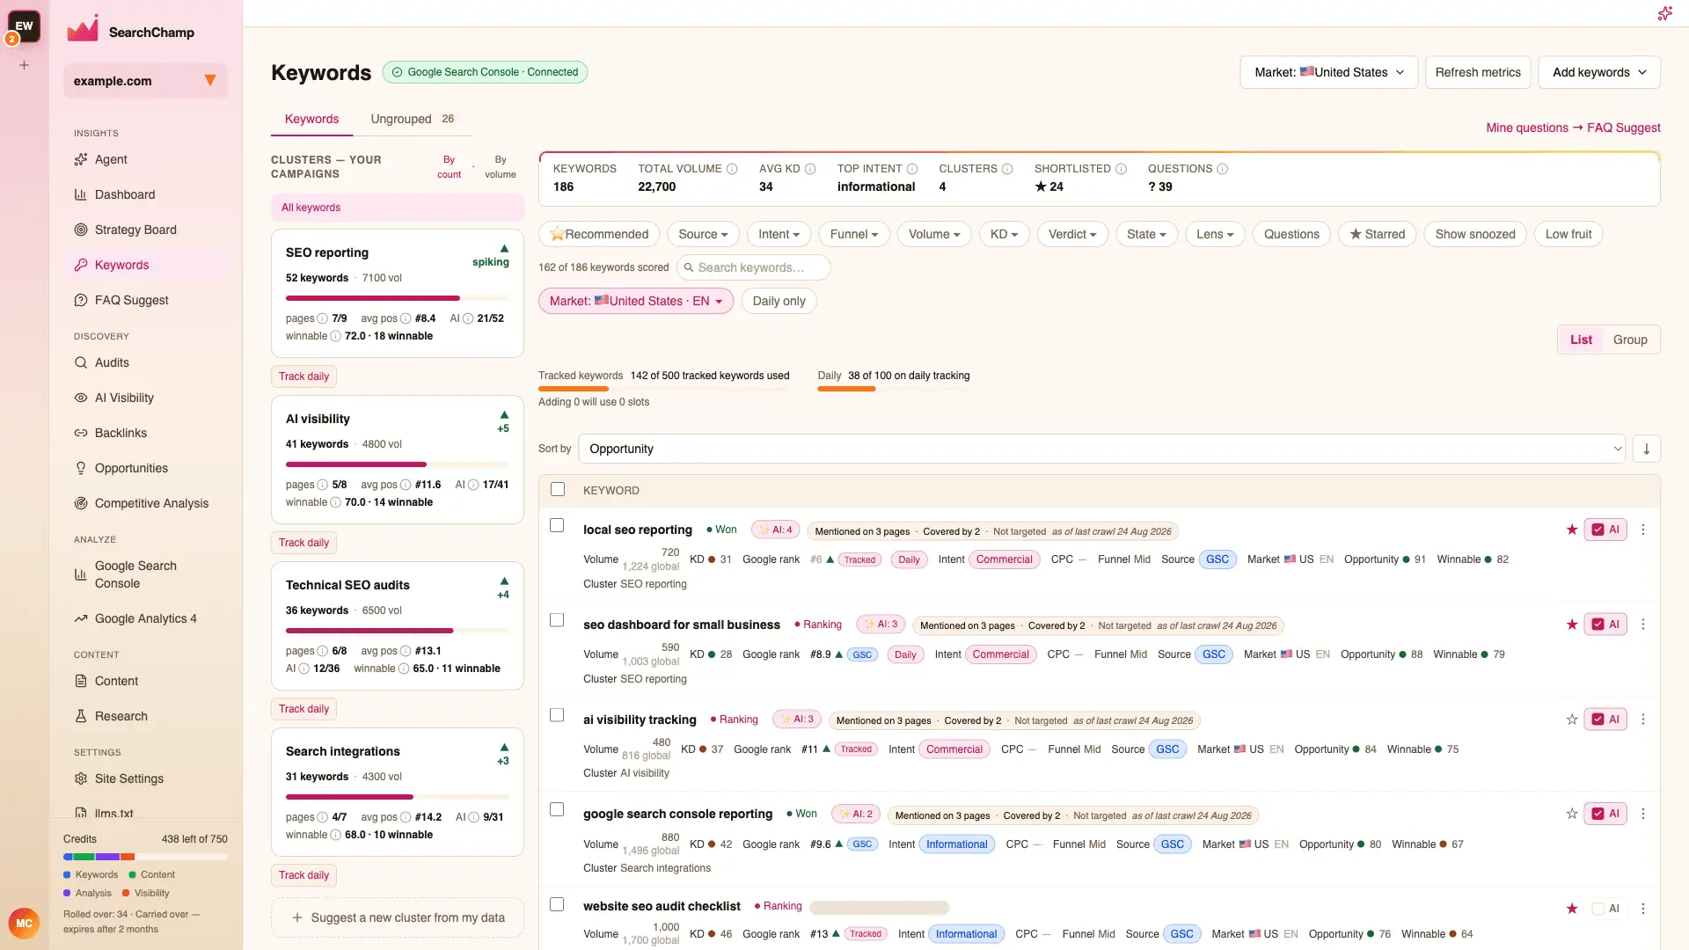Image resolution: width=1689 pixels, height=950 pixels.
Task: Sort clusters By volume
Action: tap(501, 167)
